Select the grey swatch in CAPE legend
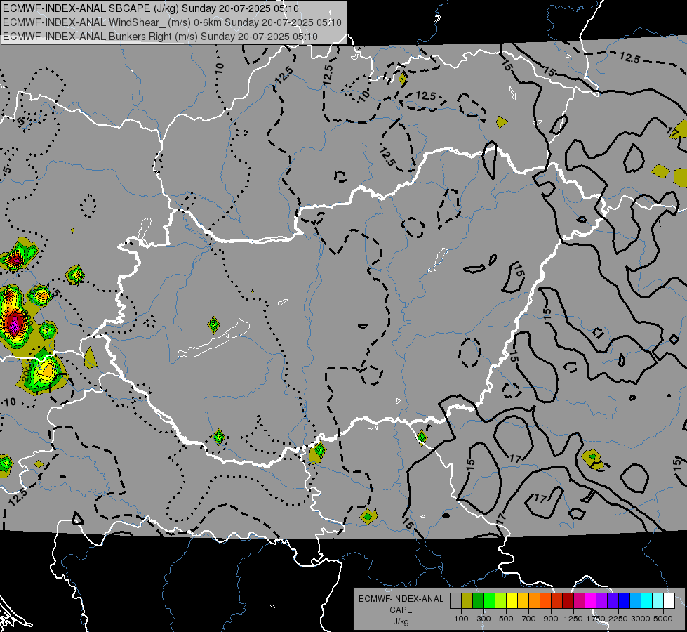 point(455,601)
